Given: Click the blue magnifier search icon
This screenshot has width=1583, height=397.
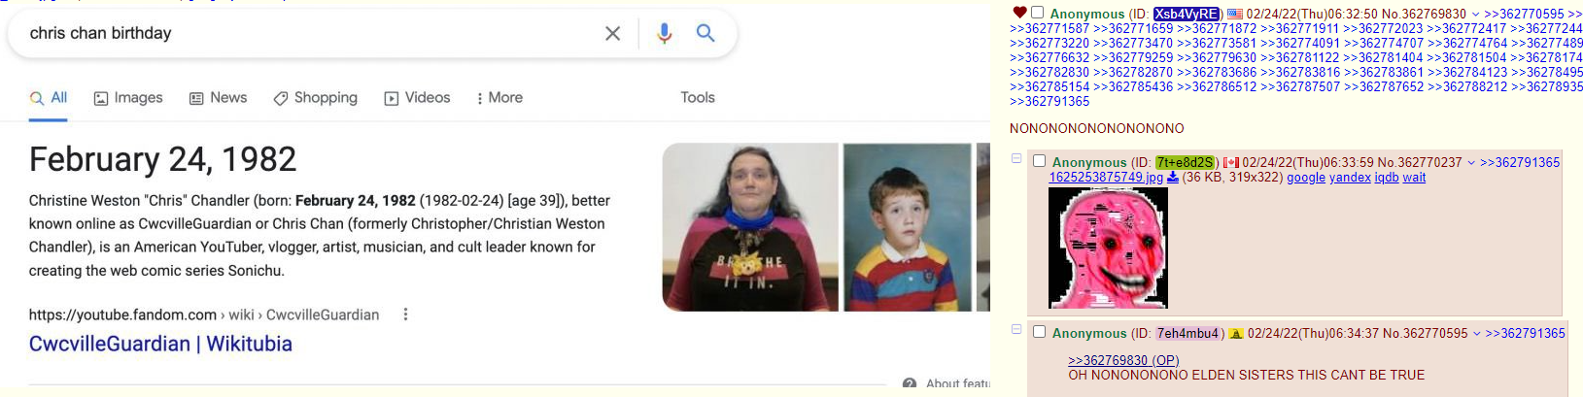Looking at the screenshot, I should click(705, 34).
